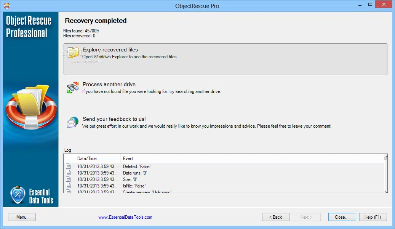This screenshot has height=229, width=395.
Task: Click the globe envelope feedback icon
Action: click(73, 122)
